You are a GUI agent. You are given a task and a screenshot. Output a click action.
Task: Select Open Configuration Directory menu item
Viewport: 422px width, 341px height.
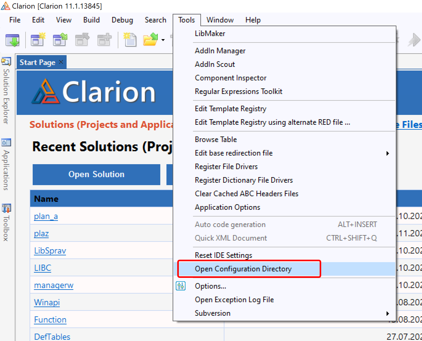click(243, 269)
